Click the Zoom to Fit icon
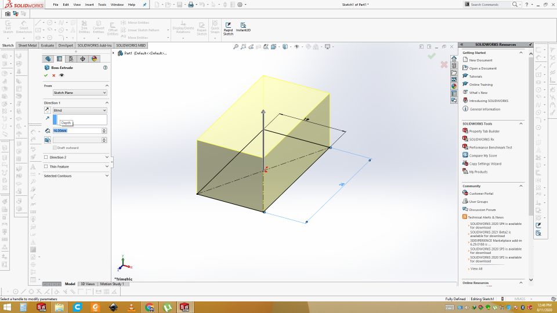 236,47
